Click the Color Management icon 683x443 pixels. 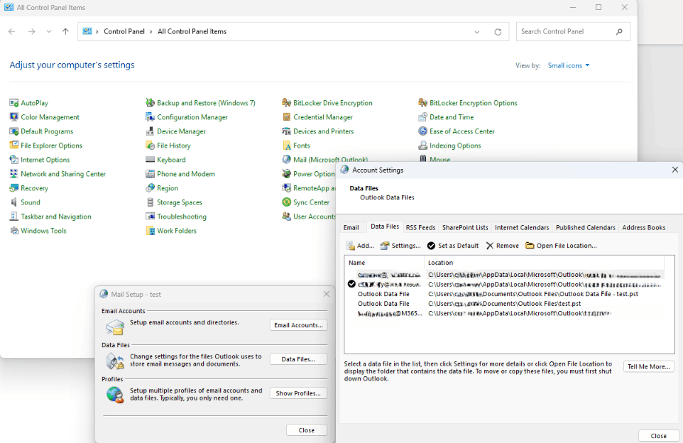click(14, 117)
